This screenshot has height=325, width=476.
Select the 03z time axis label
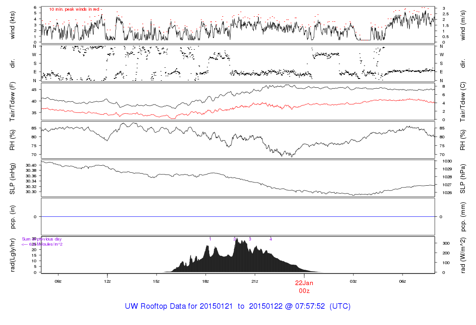pyautogui.click(x=353, y=281)
